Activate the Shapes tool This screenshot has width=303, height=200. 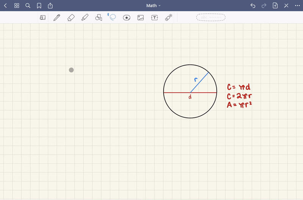point(99,17)
